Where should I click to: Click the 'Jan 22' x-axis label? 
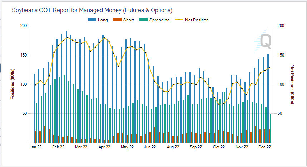(35, 147)
